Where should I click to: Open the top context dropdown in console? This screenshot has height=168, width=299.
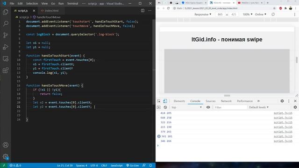pyautogui.click(x=186, y=107)
